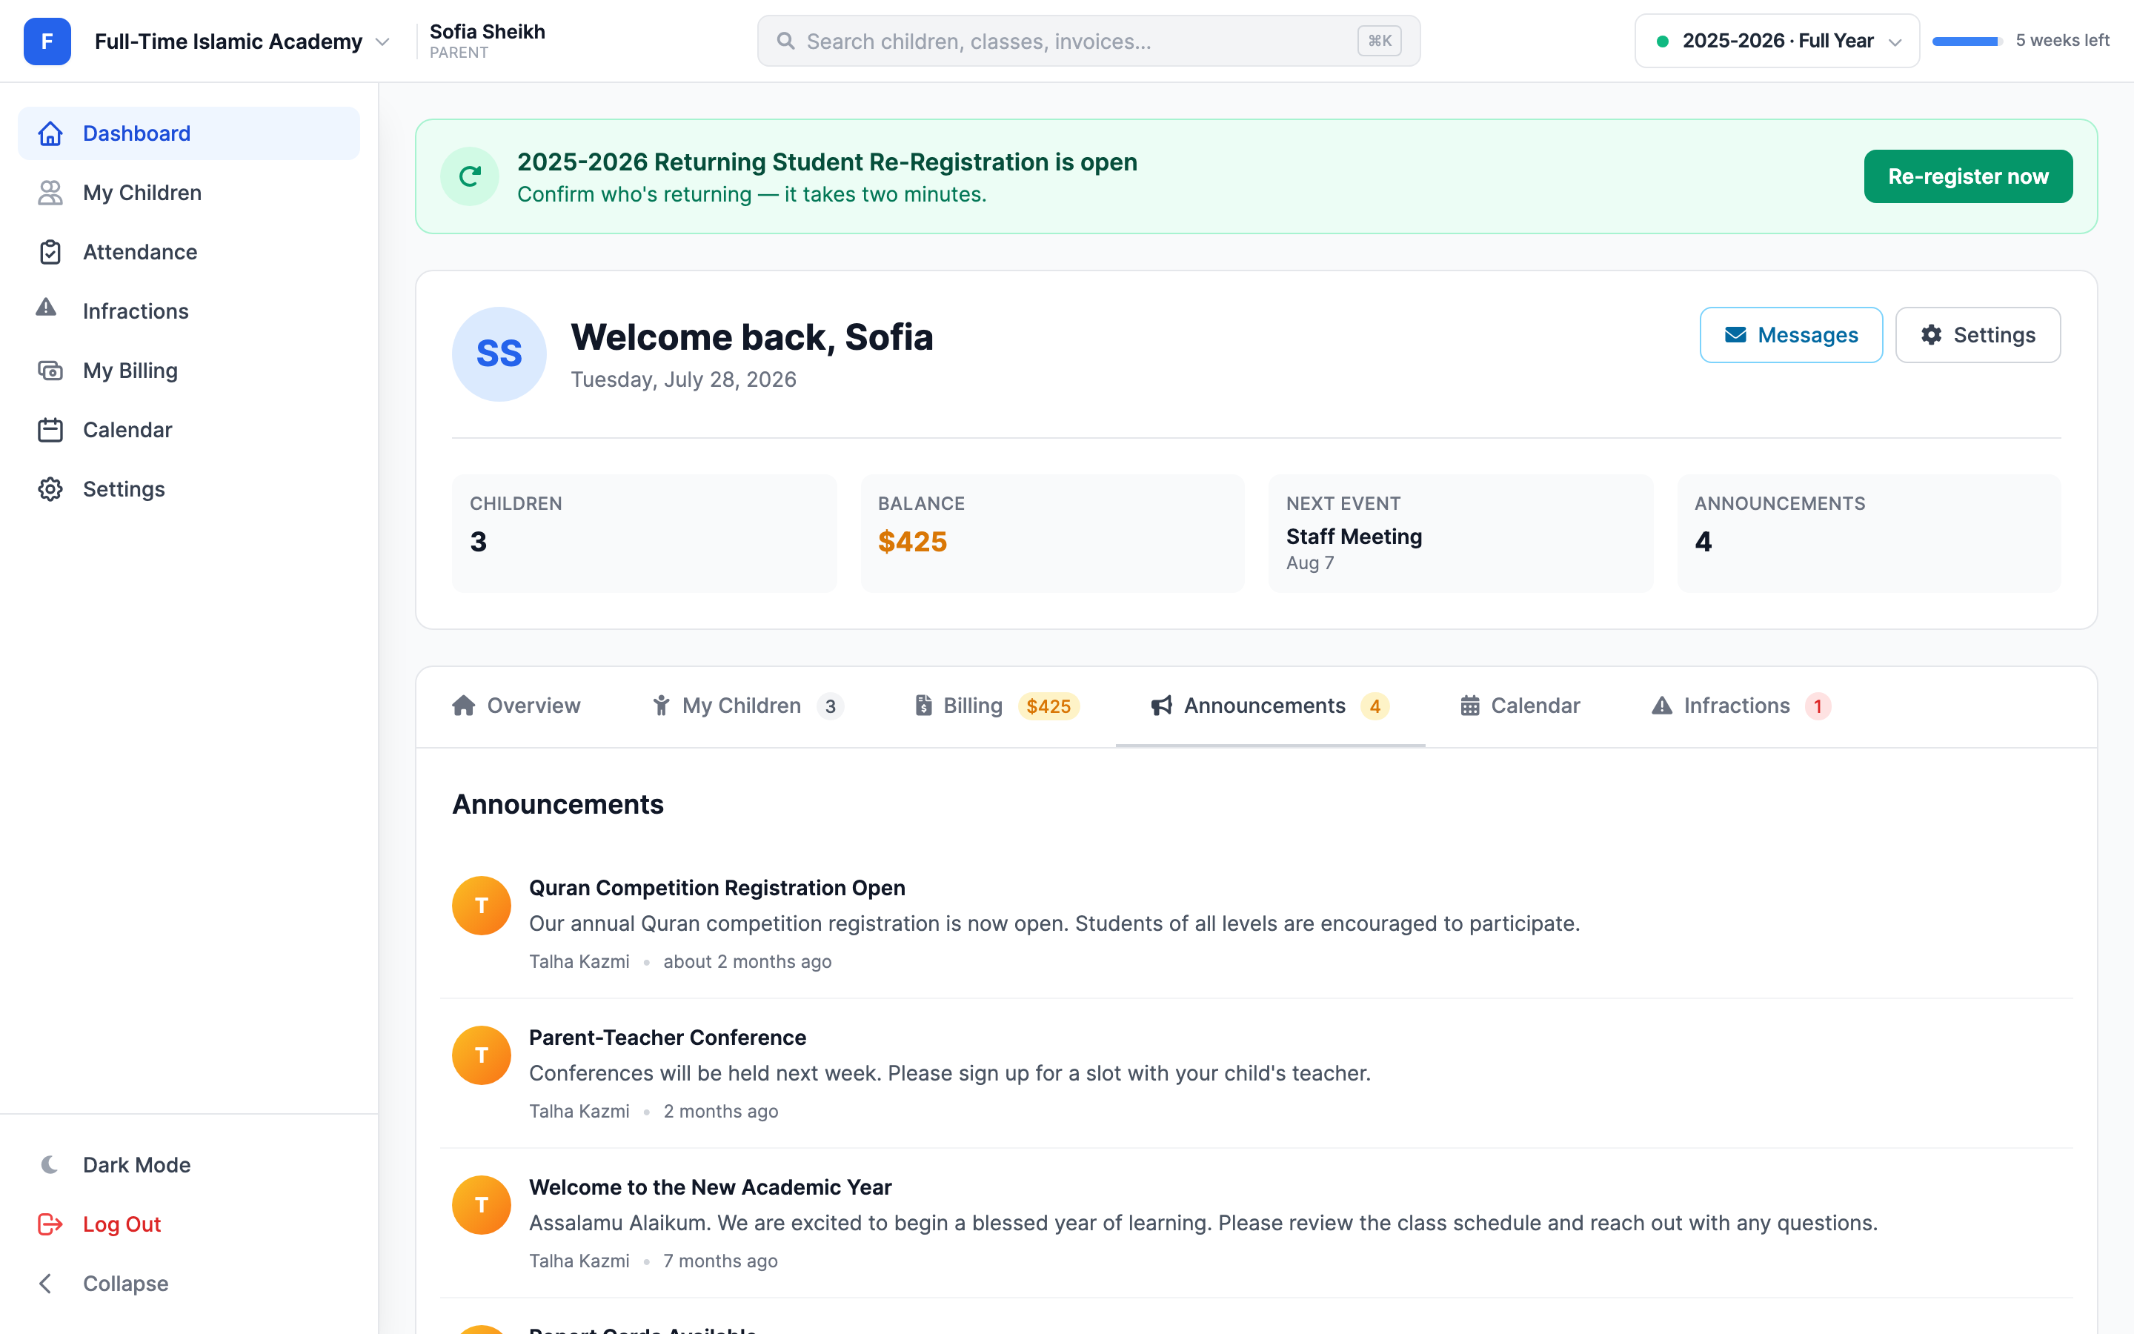The height and width of the screenshot is (1334, 2134).
Task: Open the Billing tab
Action: tap(997, 706)
